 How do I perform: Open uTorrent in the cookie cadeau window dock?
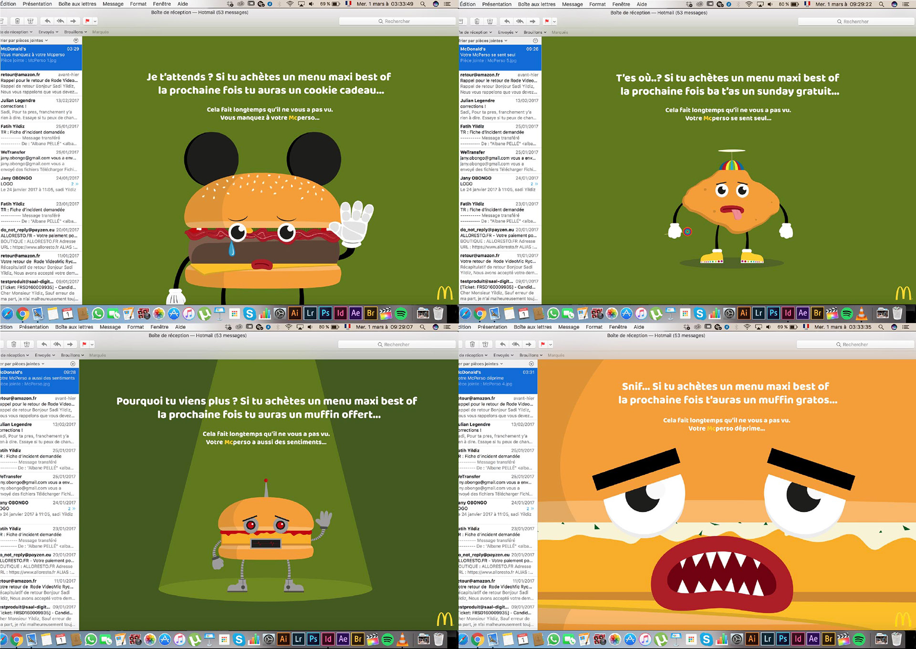point(204,314)
